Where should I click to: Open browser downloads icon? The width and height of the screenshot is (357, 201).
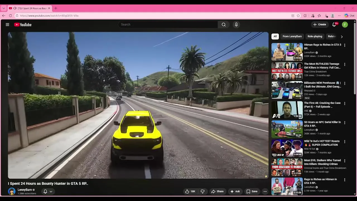[326, 16]
